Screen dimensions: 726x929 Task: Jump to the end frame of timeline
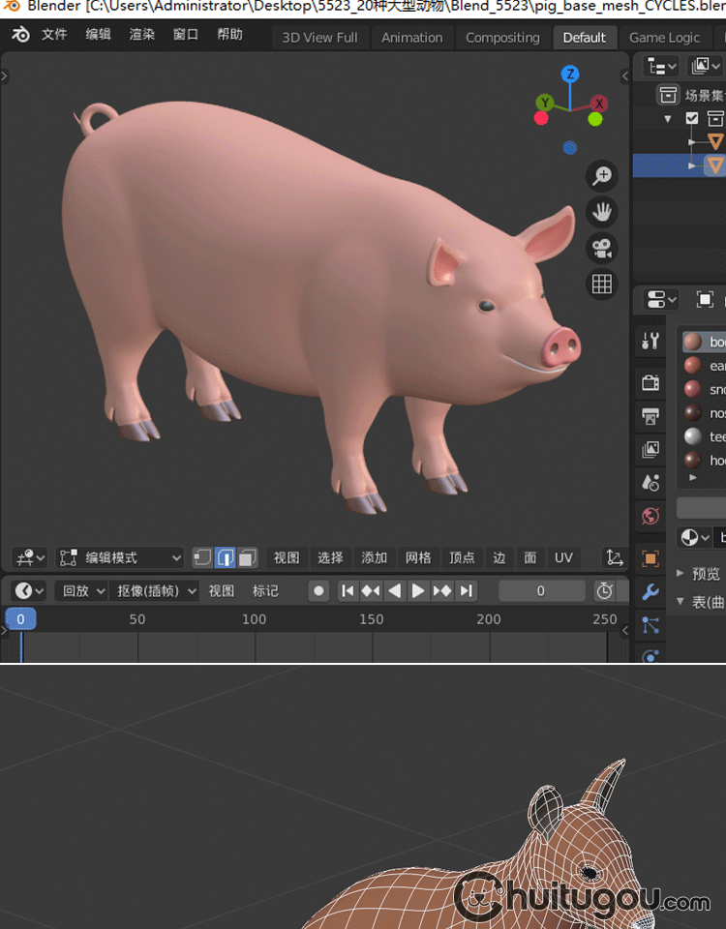click(467, 590)
